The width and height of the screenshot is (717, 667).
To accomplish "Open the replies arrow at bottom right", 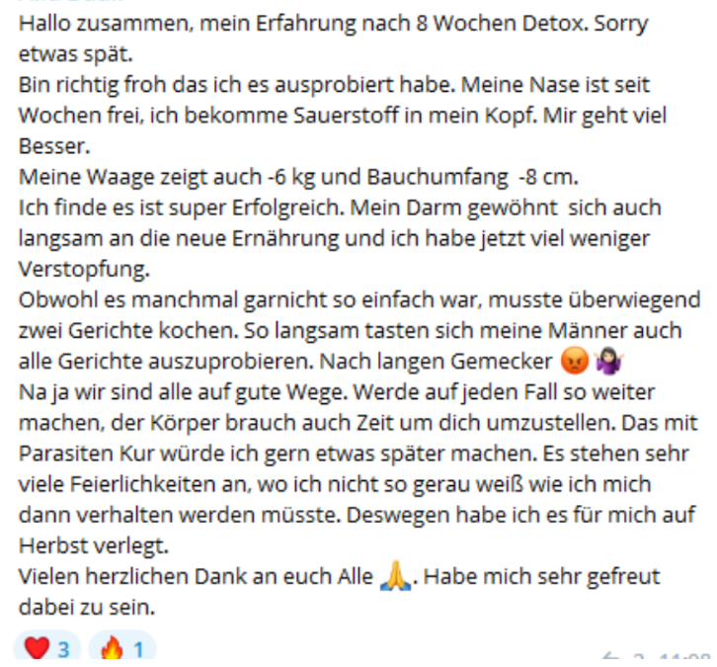I will pos(612,660).
